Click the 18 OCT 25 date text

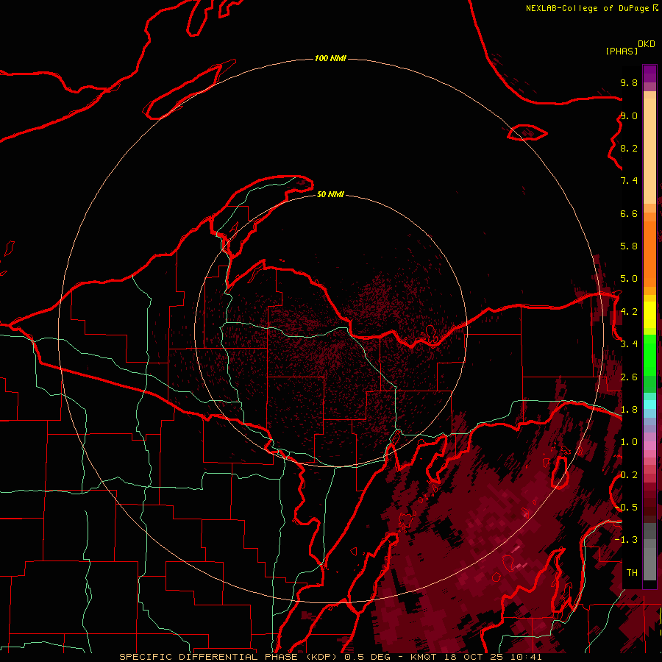tap(472, 657)
